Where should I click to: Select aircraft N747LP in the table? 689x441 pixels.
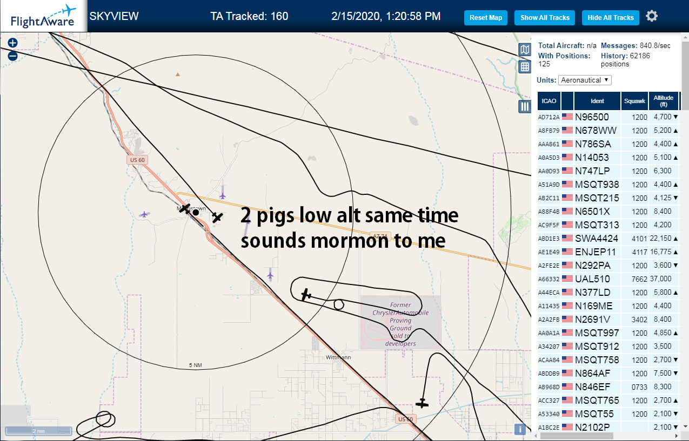608,171
